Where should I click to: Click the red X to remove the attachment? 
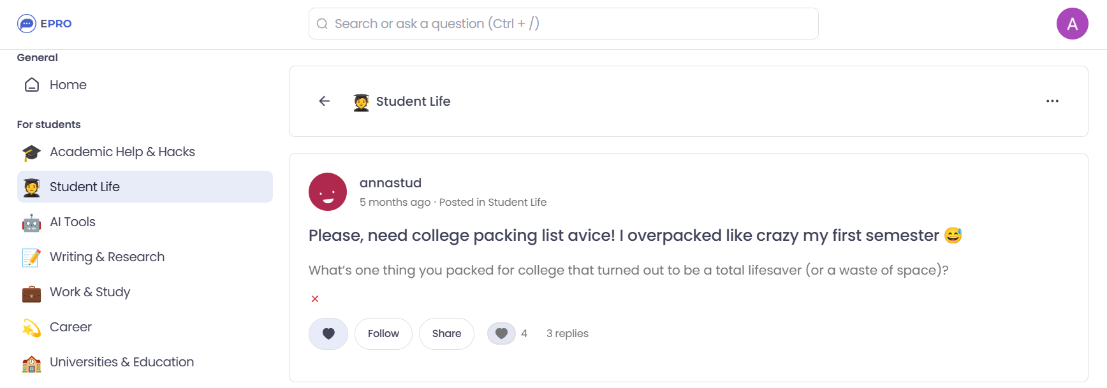314,298
